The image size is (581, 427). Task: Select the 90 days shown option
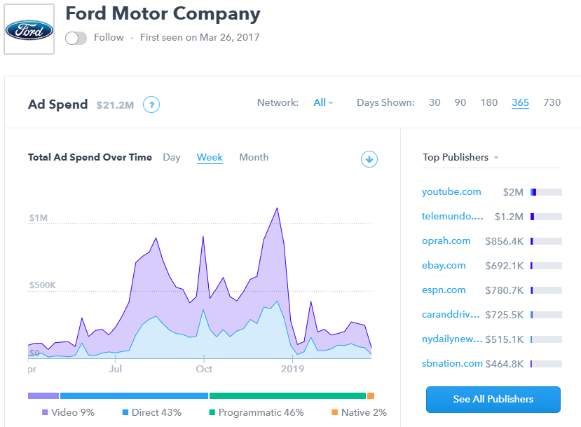[x=460, y=102]
